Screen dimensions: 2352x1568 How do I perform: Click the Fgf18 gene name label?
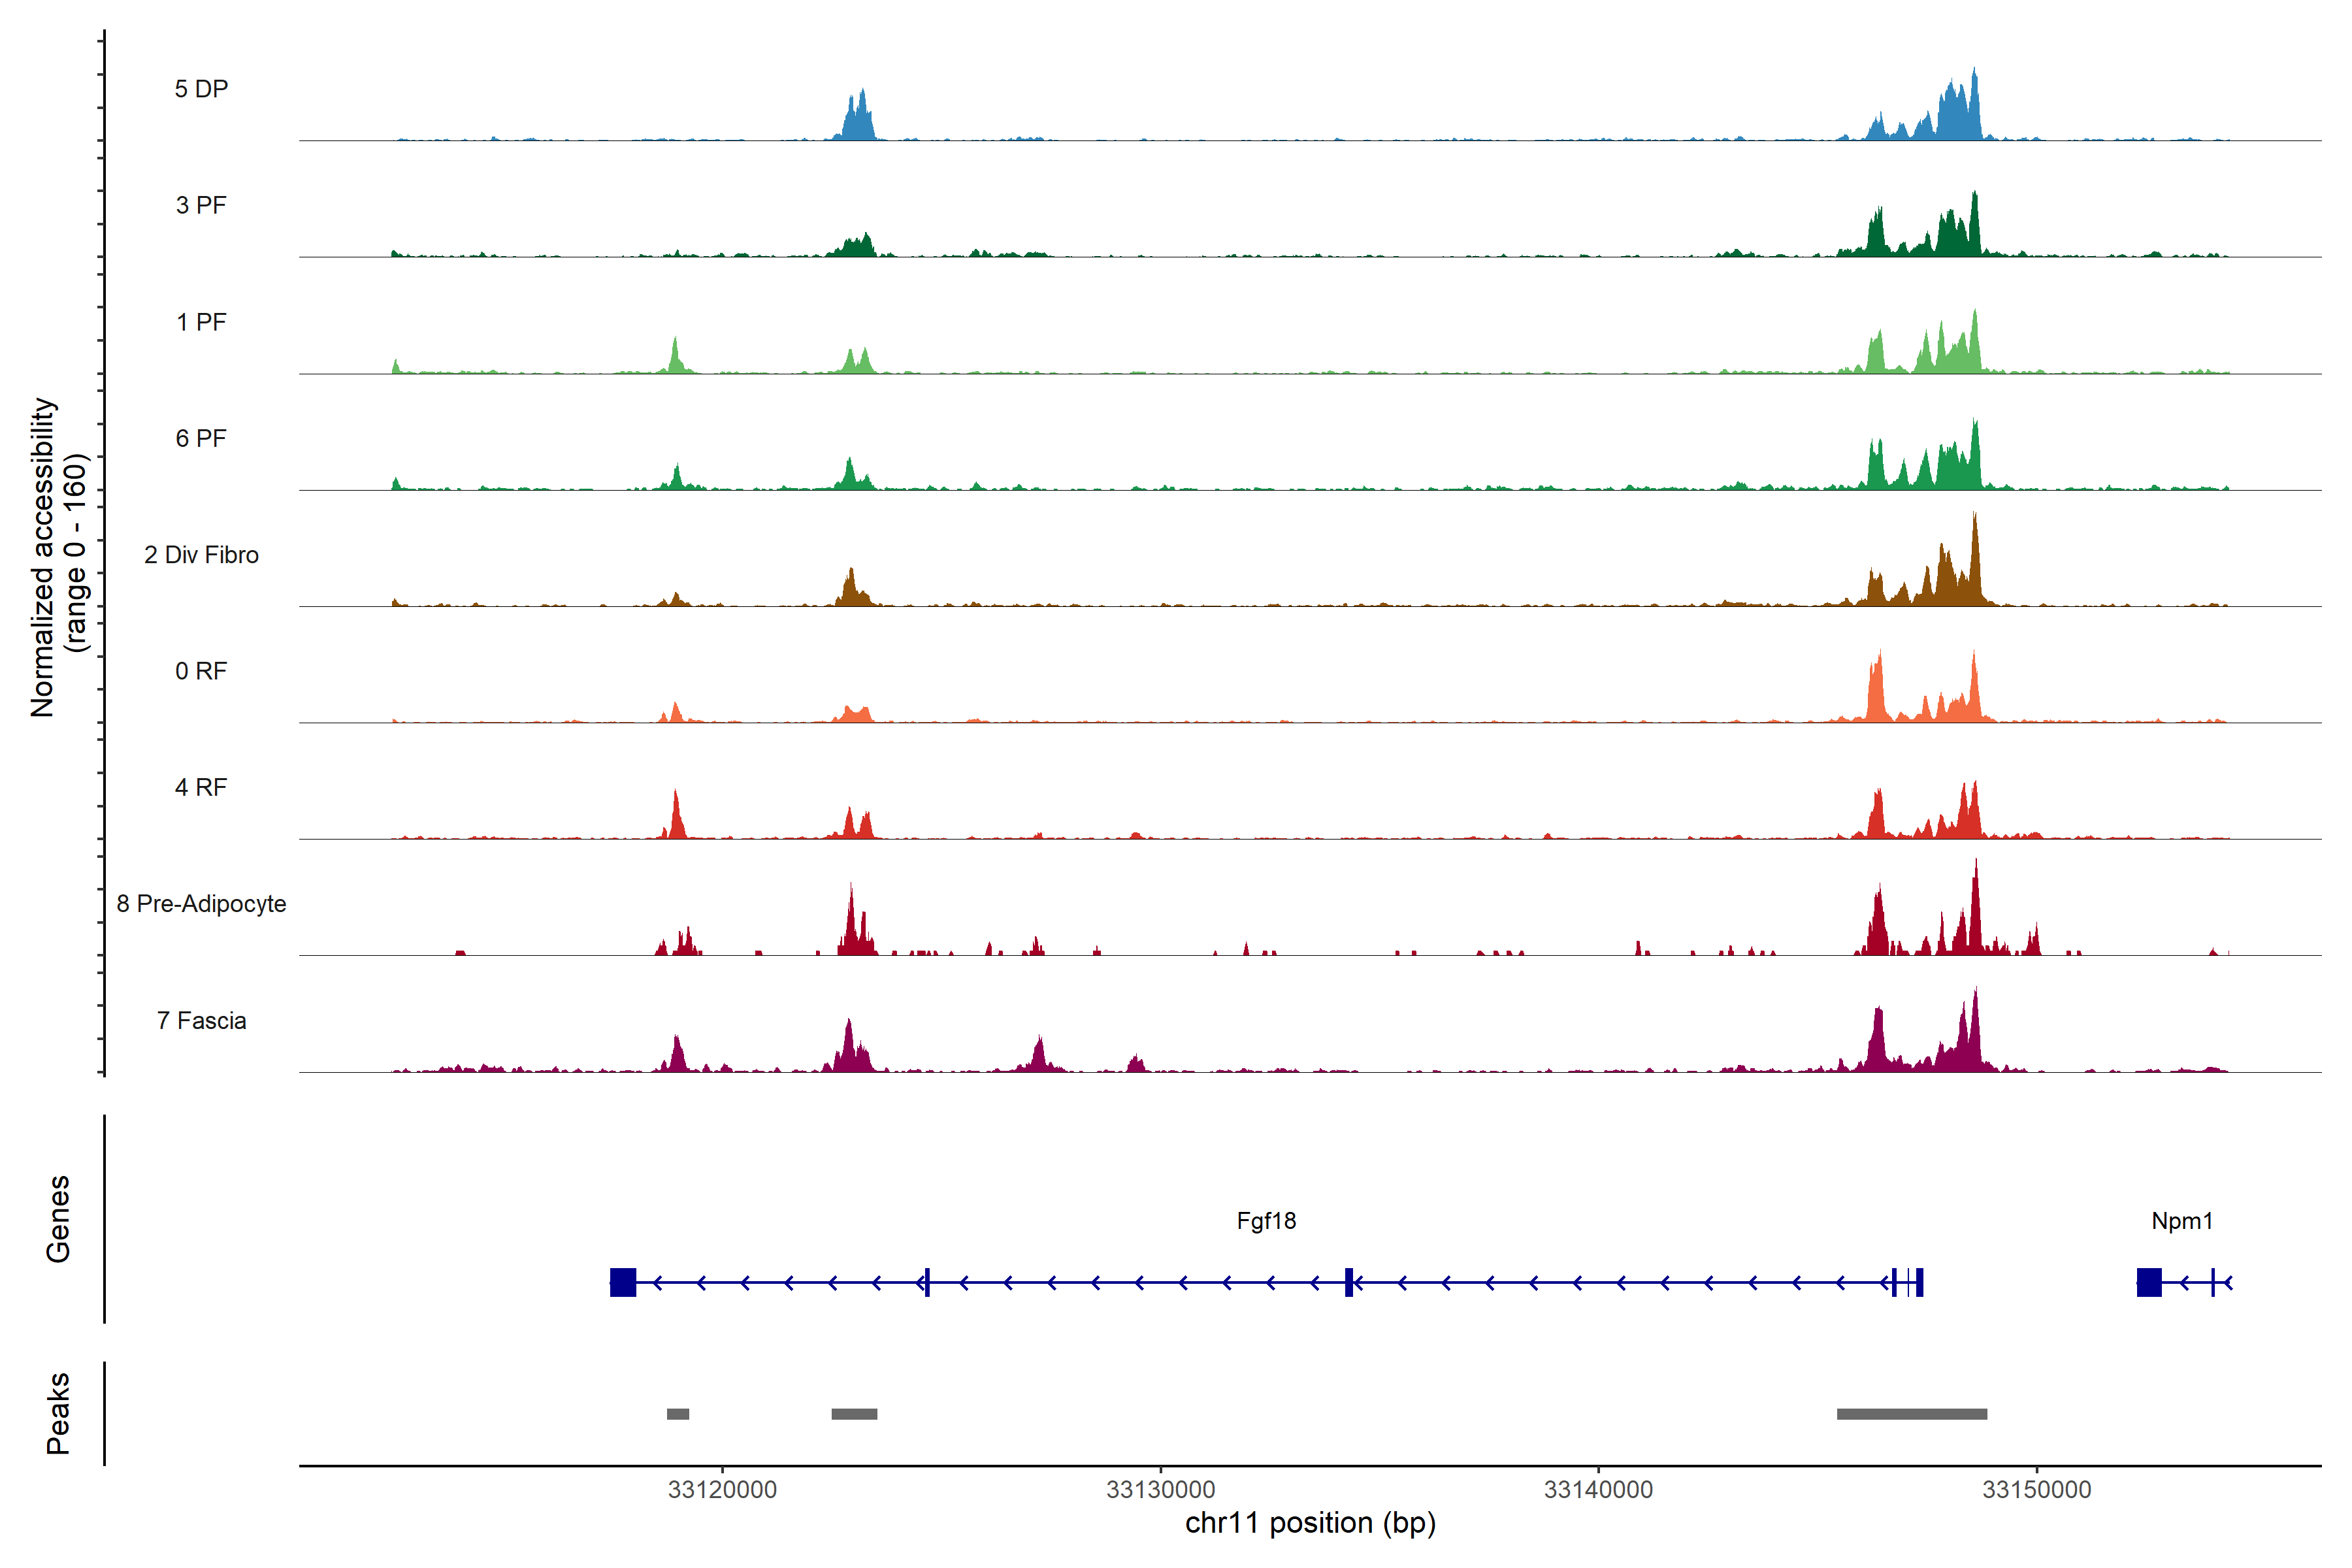(x=1266, y=1221)
